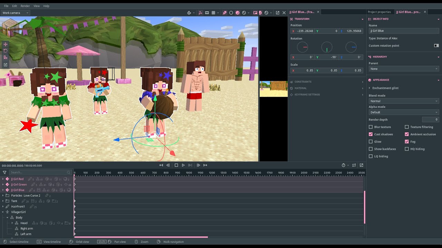Stop the animation playback
442x248 pixels.
(176, 165)
